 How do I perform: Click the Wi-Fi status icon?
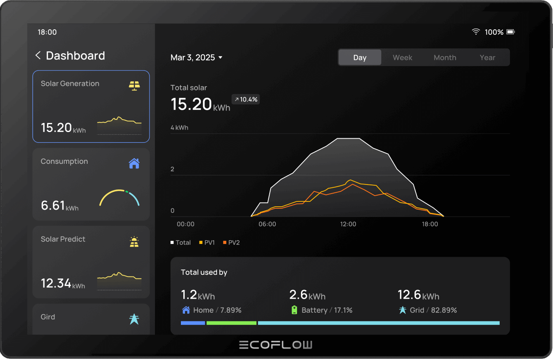476,32
